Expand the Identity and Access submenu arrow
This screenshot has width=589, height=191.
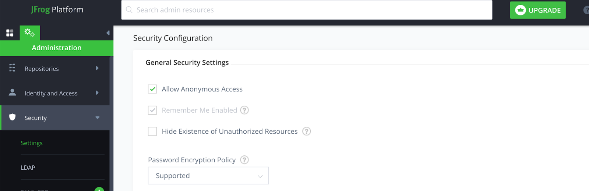click(x=97, y=93)
